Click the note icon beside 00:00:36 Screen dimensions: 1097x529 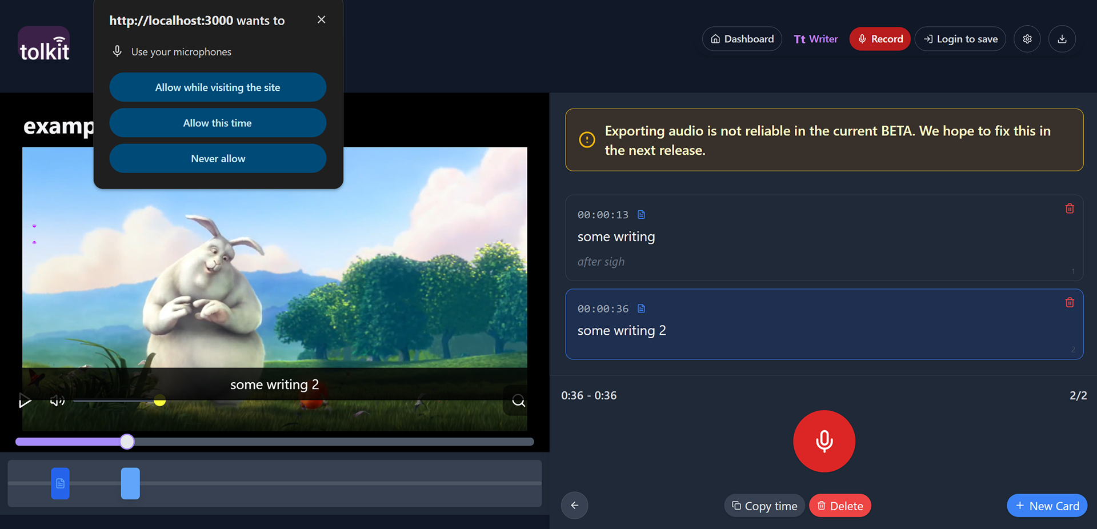[x=641, y=308]
